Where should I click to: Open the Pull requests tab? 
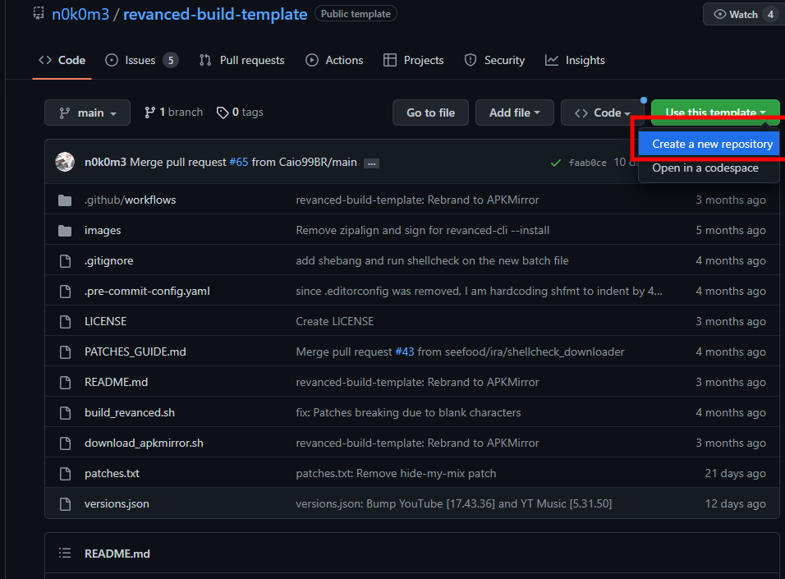click(242, 60)
